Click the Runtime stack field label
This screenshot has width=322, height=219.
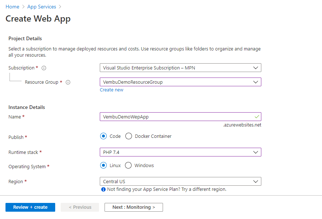[23, 152]
